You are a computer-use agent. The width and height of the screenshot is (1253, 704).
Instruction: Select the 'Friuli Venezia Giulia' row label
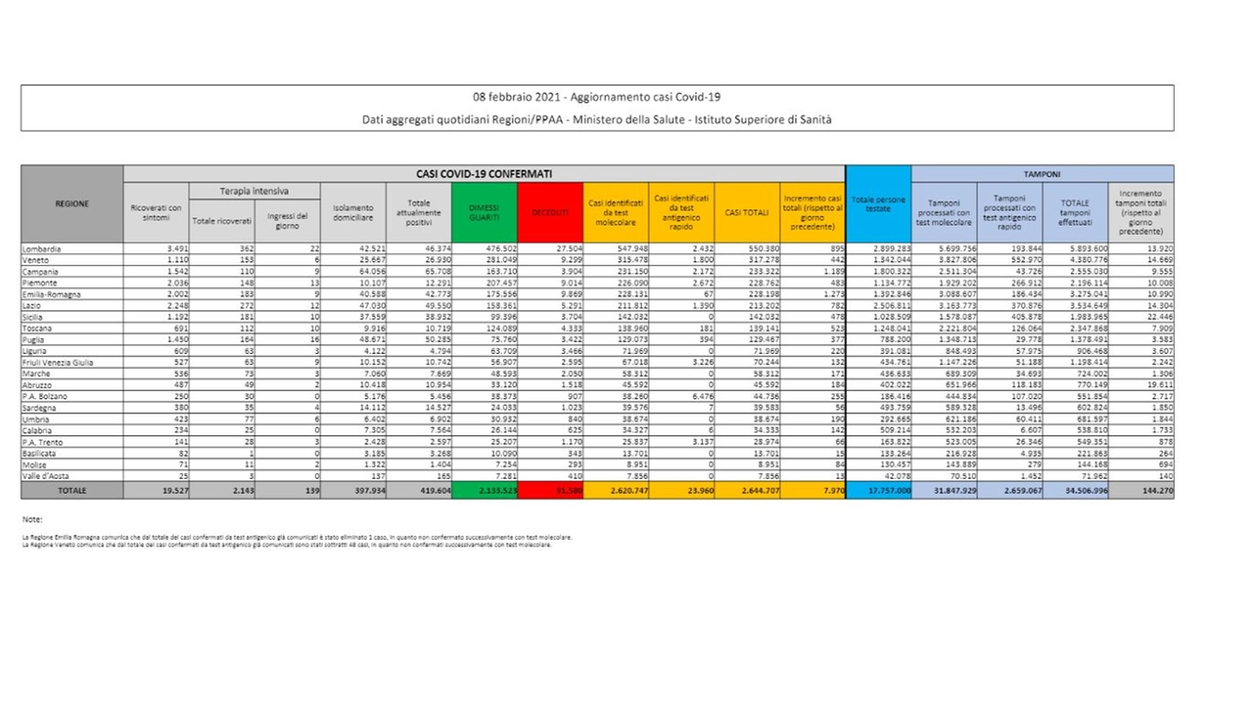tap(57, 361)
